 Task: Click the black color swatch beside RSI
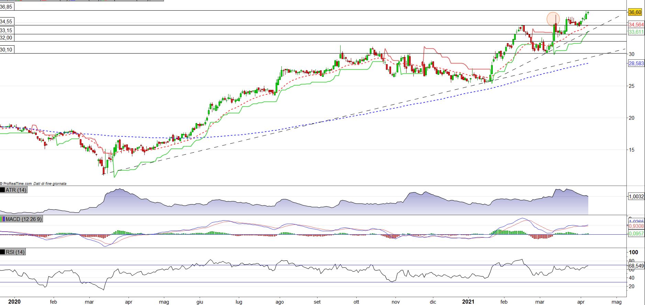point(3,252)
